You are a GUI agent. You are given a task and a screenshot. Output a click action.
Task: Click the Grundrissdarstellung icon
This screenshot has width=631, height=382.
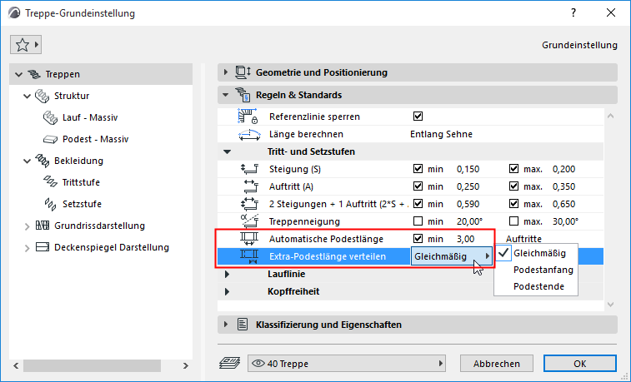pos(43,226)
